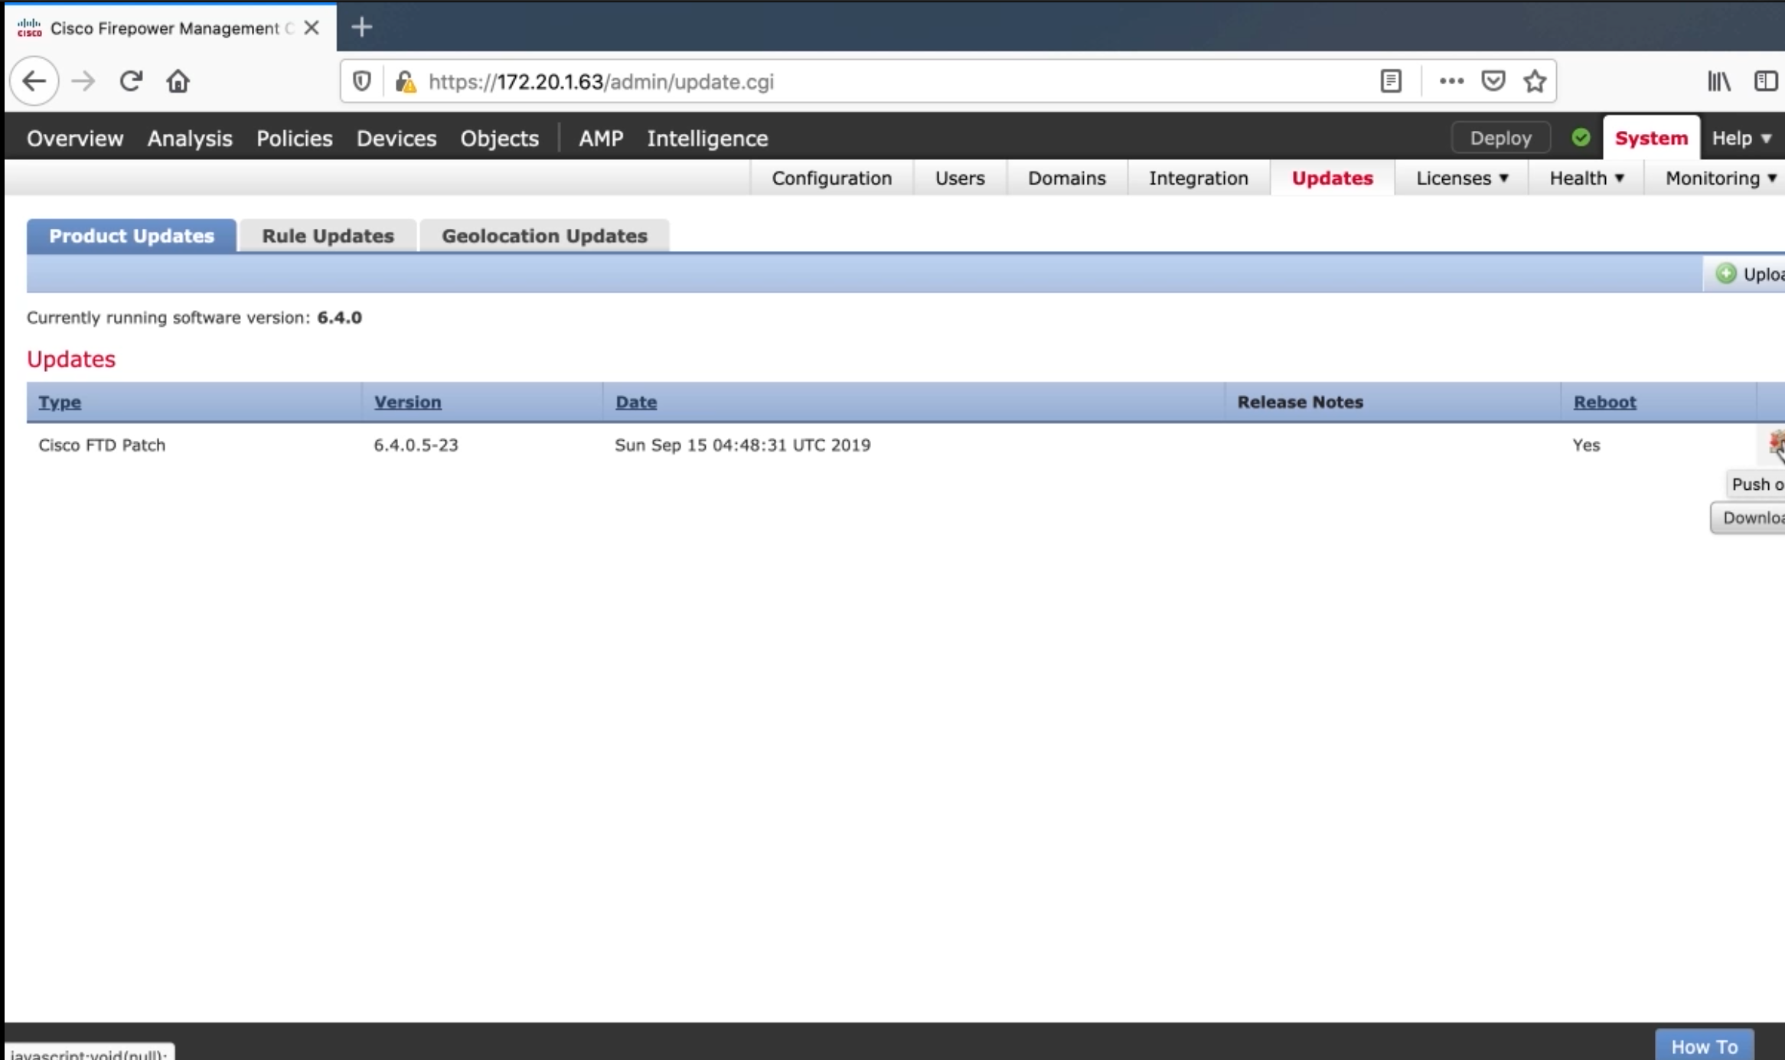Image resolution: width=1785 pixels, height=1060 pixels.
Task: Open the Intelligence menu
Action: click(707, 139)
